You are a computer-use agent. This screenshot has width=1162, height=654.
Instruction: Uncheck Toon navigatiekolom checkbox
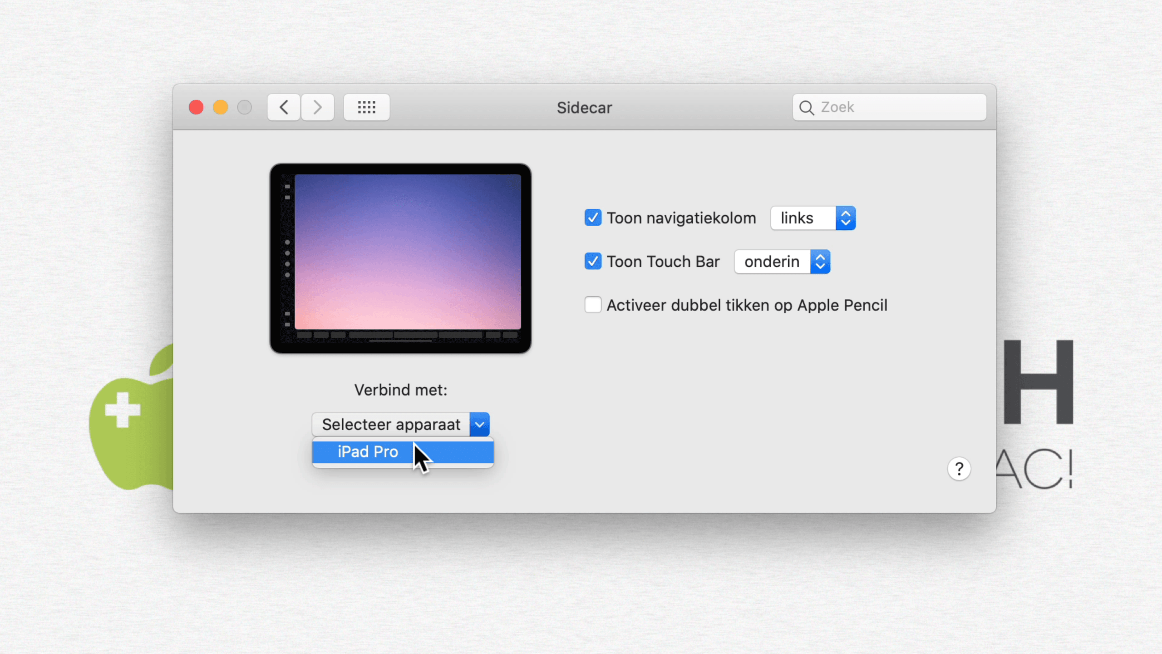[x=593, y=218]
